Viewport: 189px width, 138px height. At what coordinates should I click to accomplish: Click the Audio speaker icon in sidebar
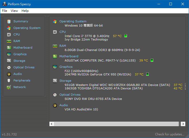tap(9, 74)
